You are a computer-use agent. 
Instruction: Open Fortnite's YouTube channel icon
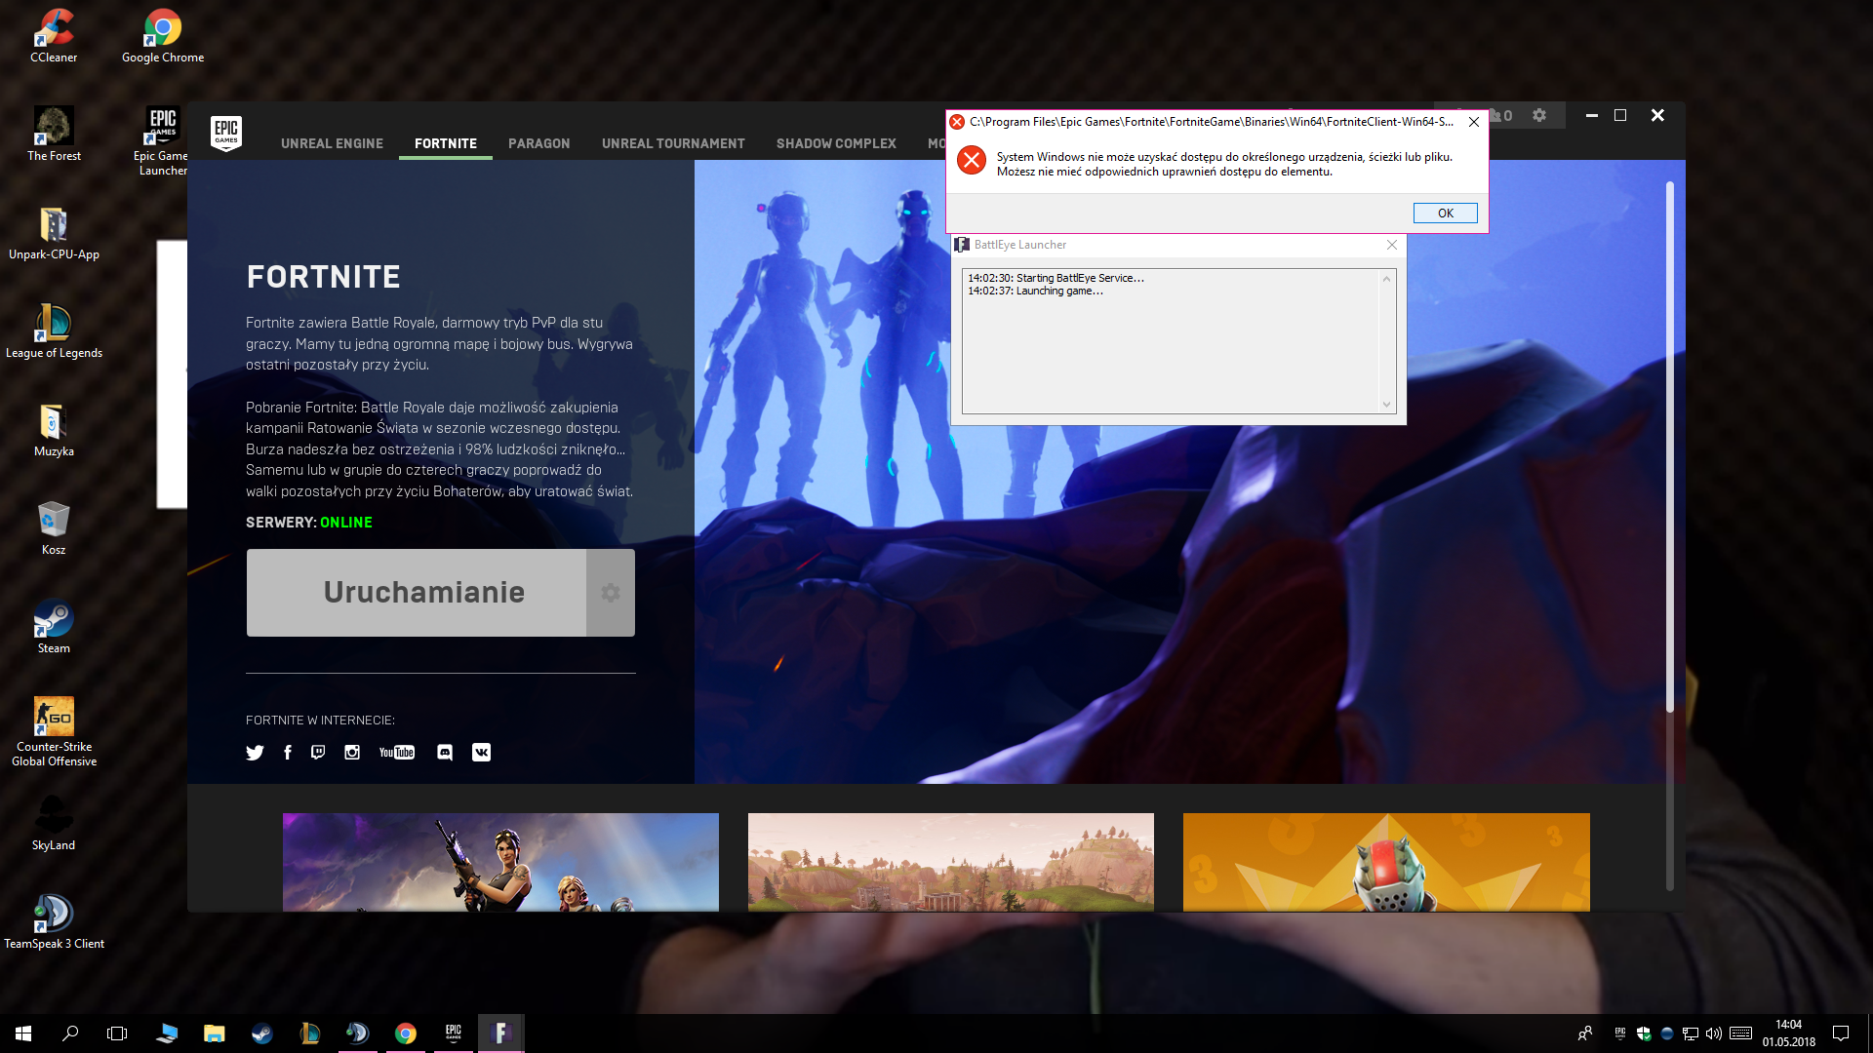pos(397,753)
